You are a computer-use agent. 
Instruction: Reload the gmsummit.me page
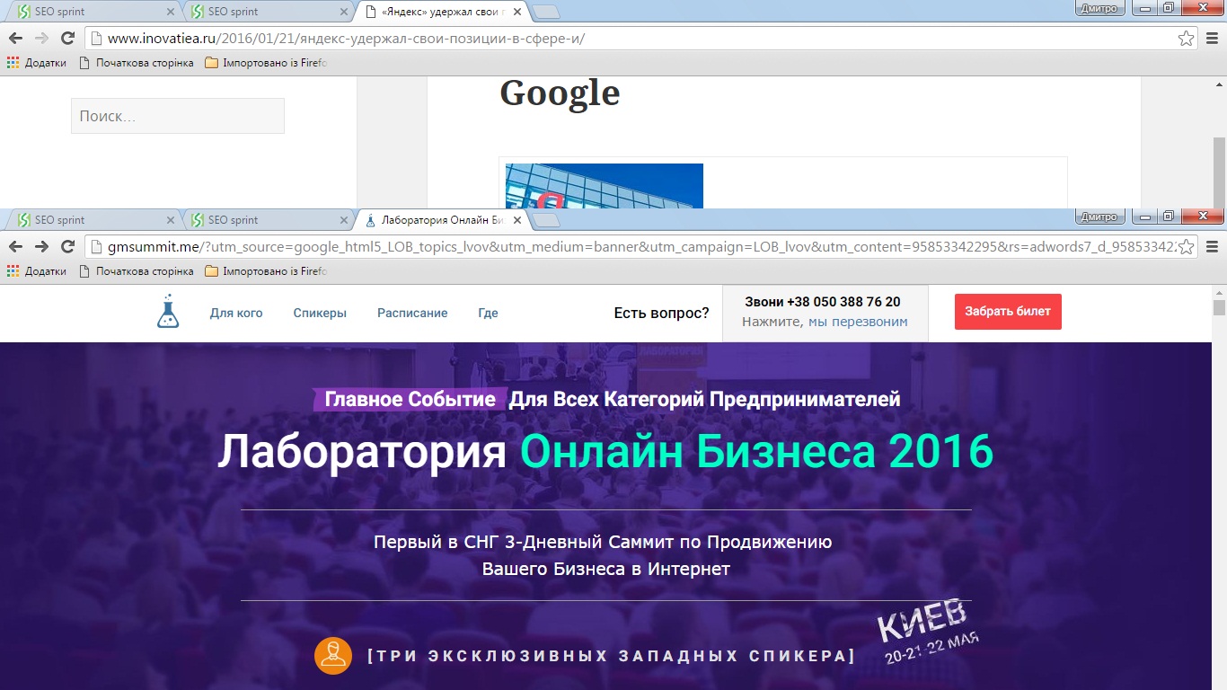click(x=67, y=246)
